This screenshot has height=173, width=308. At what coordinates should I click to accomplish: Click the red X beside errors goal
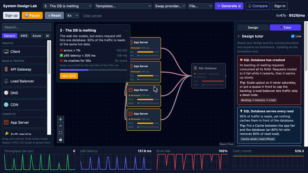click(x=61, y=51)
